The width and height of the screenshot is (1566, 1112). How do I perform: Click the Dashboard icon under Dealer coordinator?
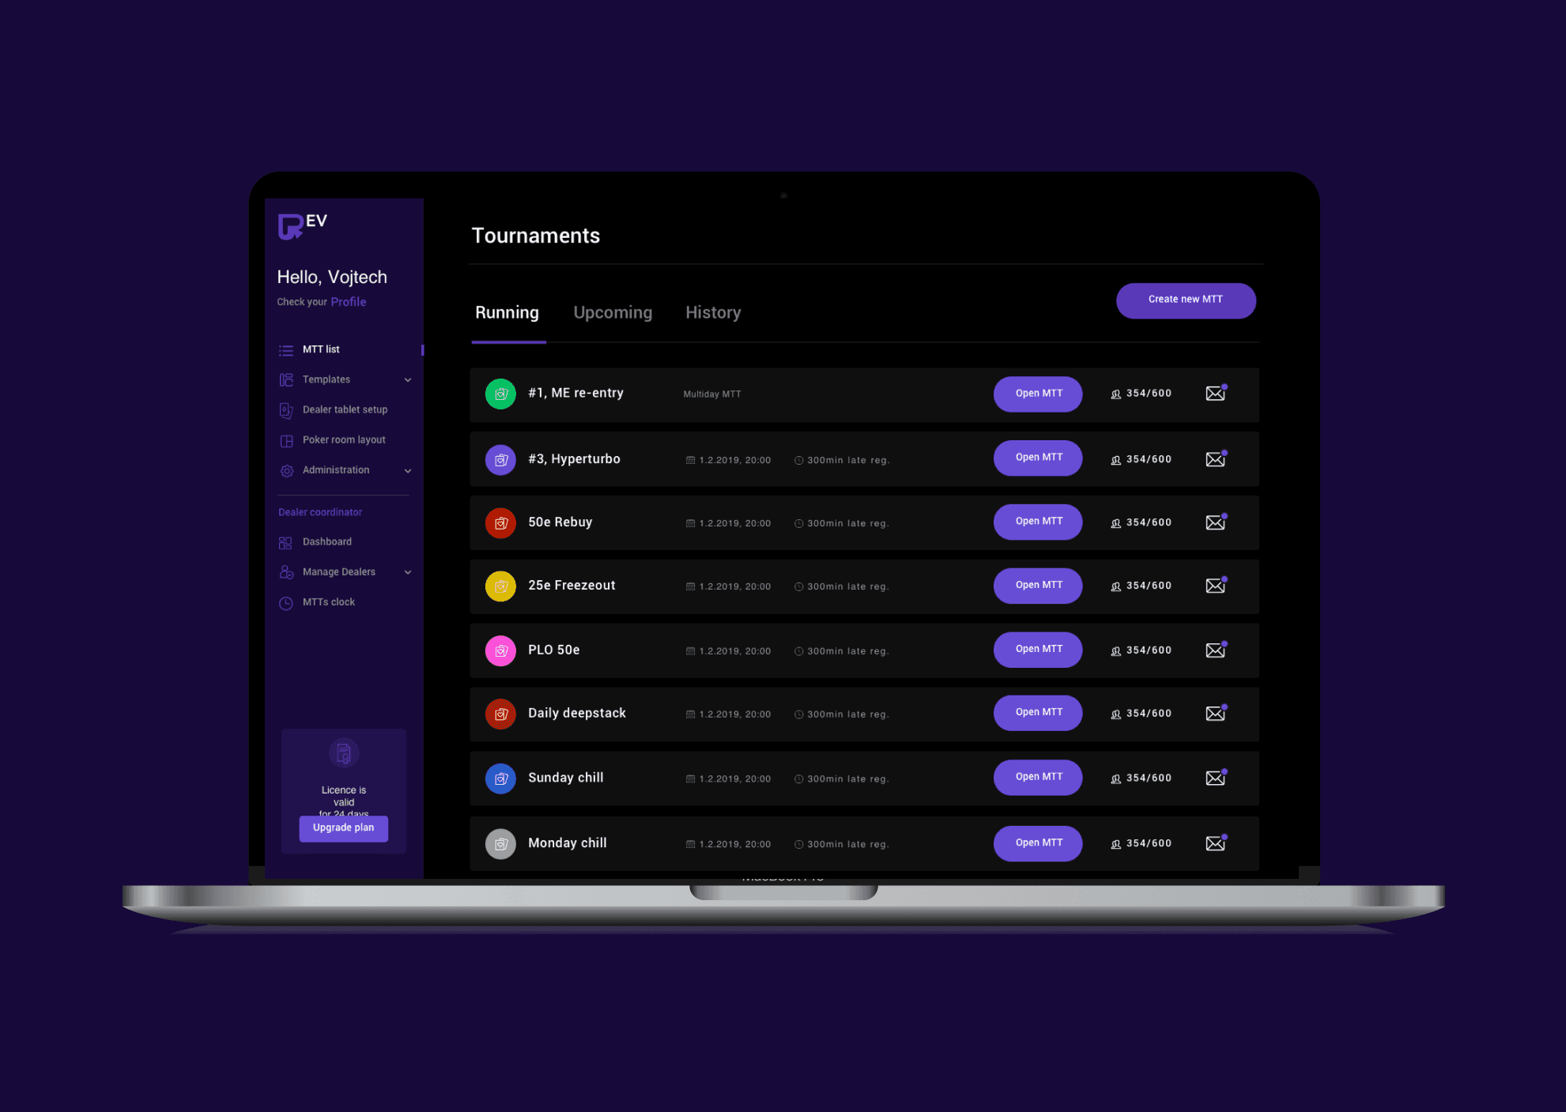point(285,541)
